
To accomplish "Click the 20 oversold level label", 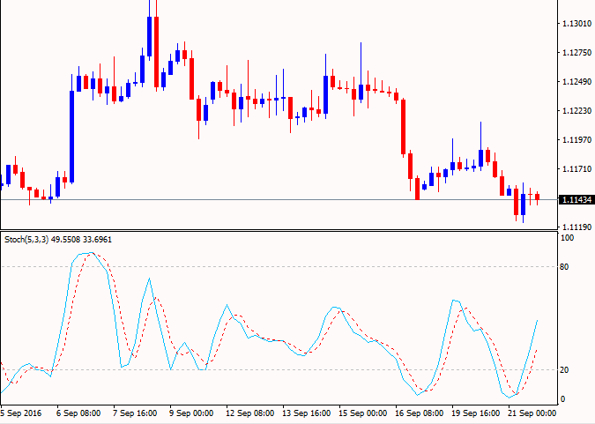I will coord(564,369).
